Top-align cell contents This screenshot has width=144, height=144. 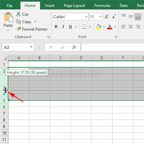click(123, 15)
